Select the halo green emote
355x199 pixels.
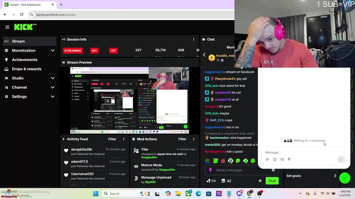click(215, 161)
